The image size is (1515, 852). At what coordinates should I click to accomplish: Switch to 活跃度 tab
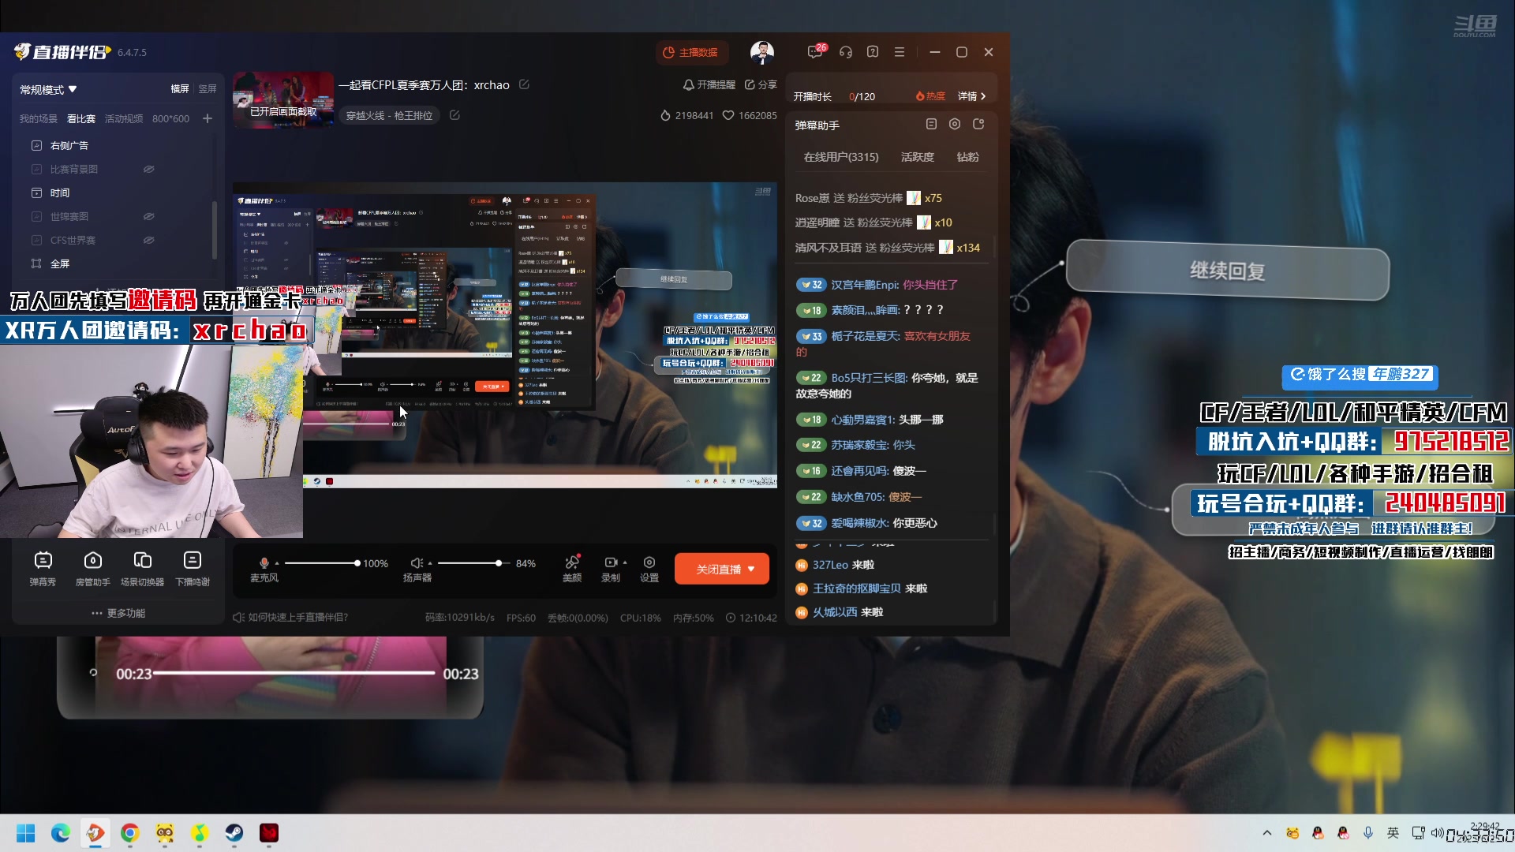pos(918,157)
